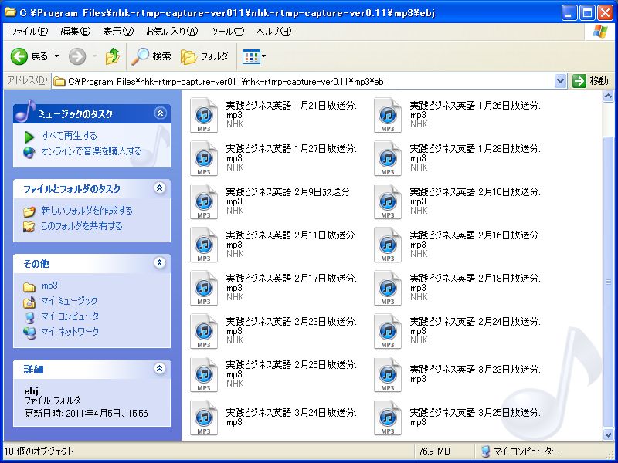Viewport: 618px width, 463px height.
Task: Select the 1月27日放送分 MP3 file icon
Action: tap(204, 159)
